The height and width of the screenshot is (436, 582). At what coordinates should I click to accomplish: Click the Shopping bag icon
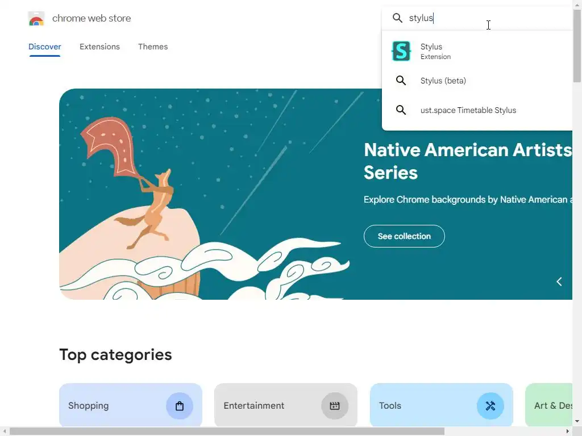click(x=180, y=406)
